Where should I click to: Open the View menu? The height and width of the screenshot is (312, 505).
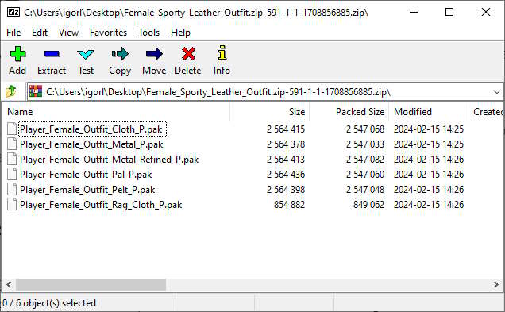coord(68,33)
